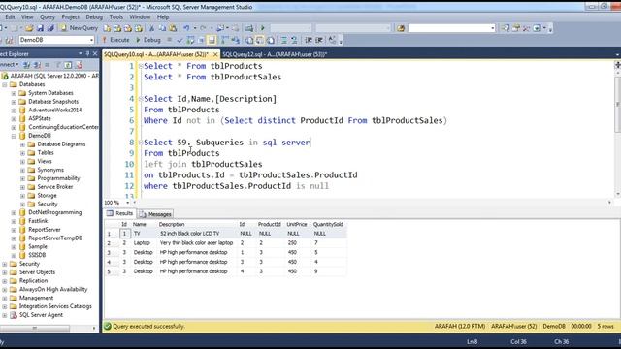Select the ReportServerTempDB database

(55, 238)
